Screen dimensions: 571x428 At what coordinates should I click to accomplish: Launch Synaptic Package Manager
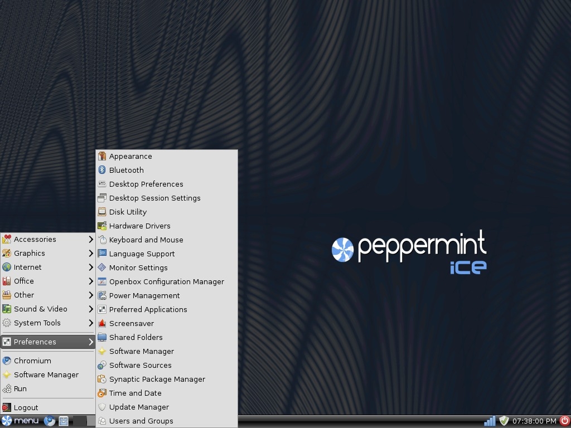point(167,379)
